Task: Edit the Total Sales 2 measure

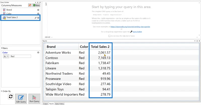Action: [36, 18]
